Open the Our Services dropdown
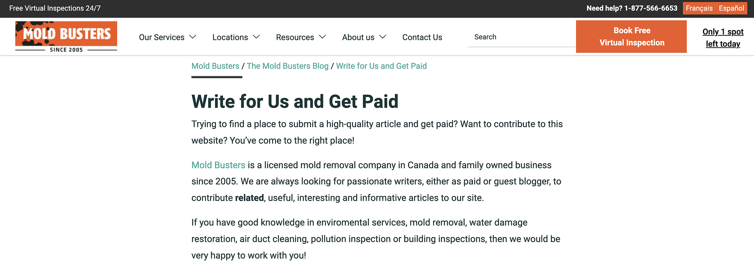 coord(162,37)
